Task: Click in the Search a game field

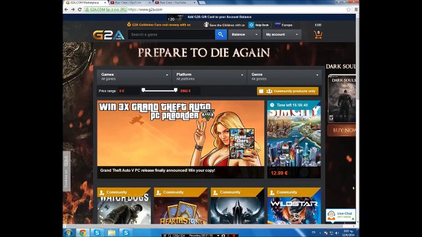Action: coord(171,34)
